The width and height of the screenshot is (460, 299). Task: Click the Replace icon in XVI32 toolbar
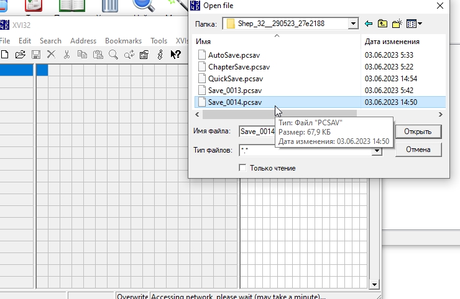[129, 55]
